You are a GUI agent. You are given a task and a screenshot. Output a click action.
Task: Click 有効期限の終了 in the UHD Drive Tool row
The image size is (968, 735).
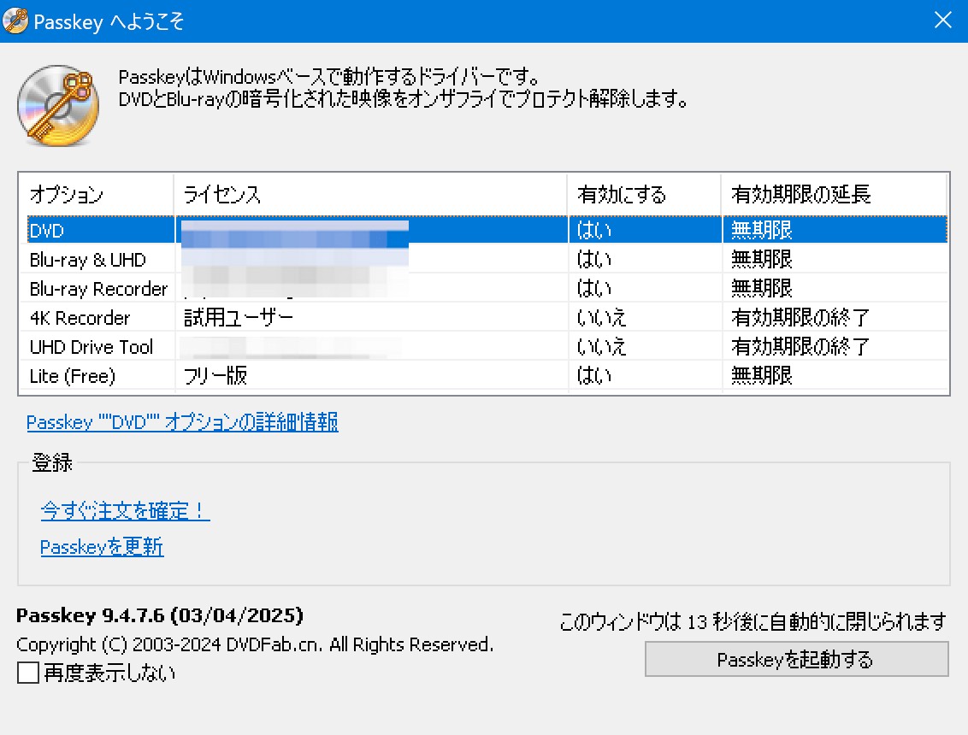pos(800,346)
